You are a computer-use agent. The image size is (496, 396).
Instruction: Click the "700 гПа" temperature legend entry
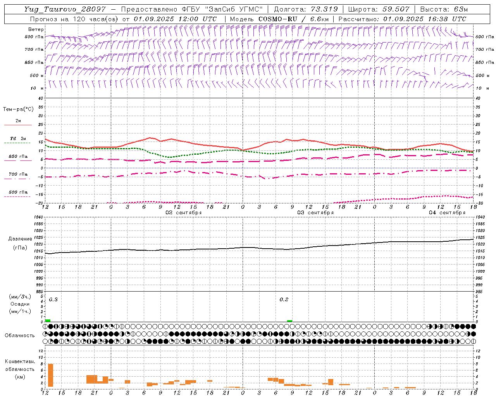click(18, 174)
